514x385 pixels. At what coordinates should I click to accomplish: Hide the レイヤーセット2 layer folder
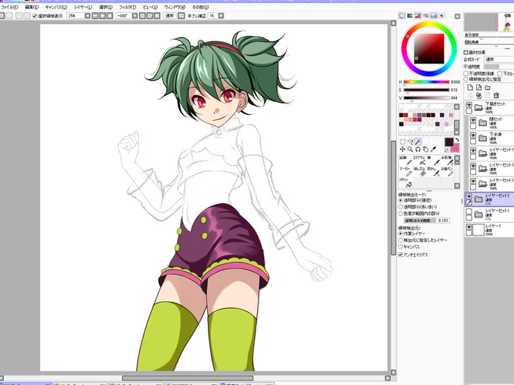469,196
